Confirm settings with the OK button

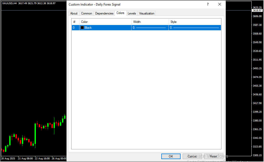[171, 156]
